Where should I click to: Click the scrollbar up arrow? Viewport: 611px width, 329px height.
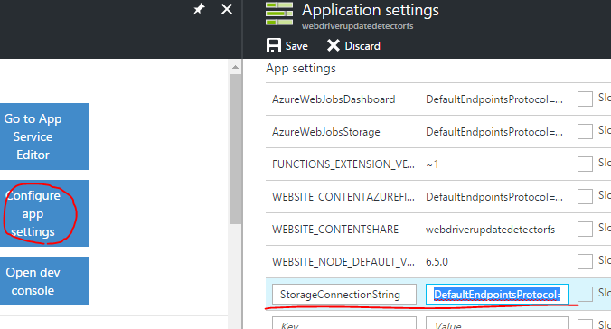(x=235, y=68)
